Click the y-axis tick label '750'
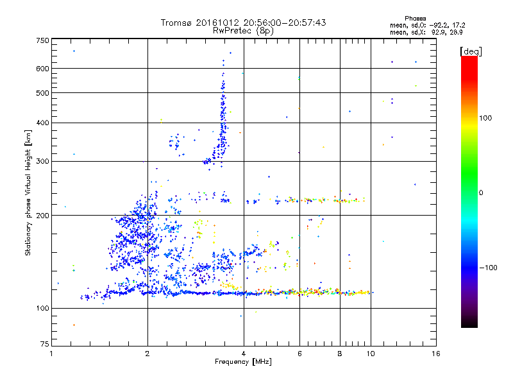This screenshot has height=385, width=513. coord(42,40)
